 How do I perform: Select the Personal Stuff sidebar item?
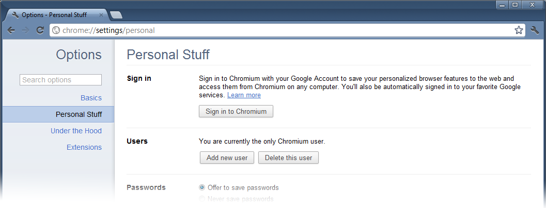pyautogui.click(x=58, y=114)
